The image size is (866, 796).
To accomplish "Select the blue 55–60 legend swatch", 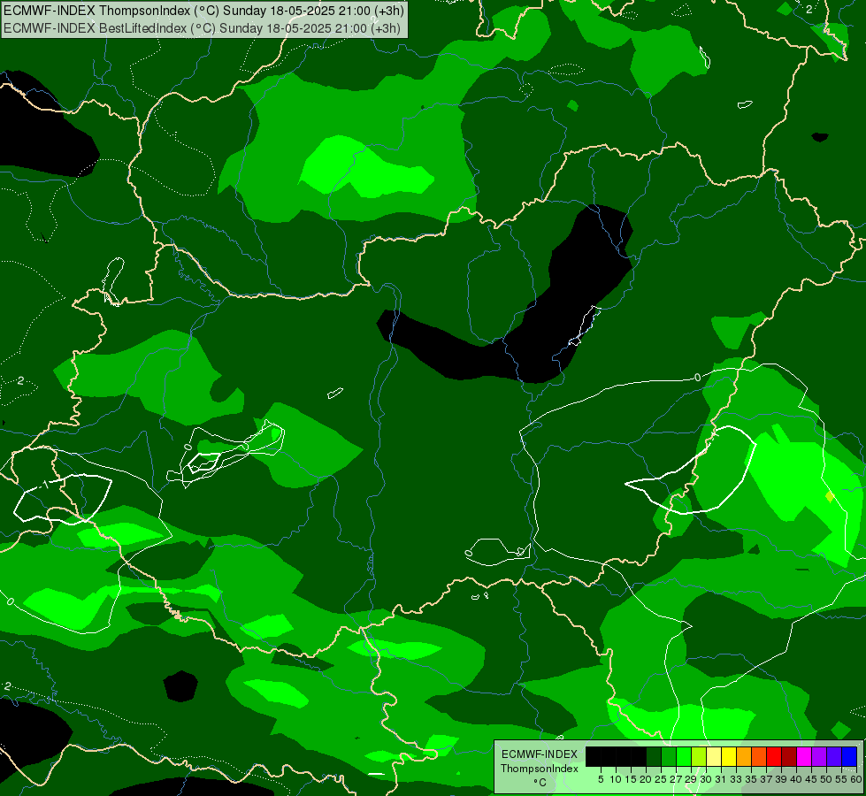I will pyautogui.click(x=849, y=756).
